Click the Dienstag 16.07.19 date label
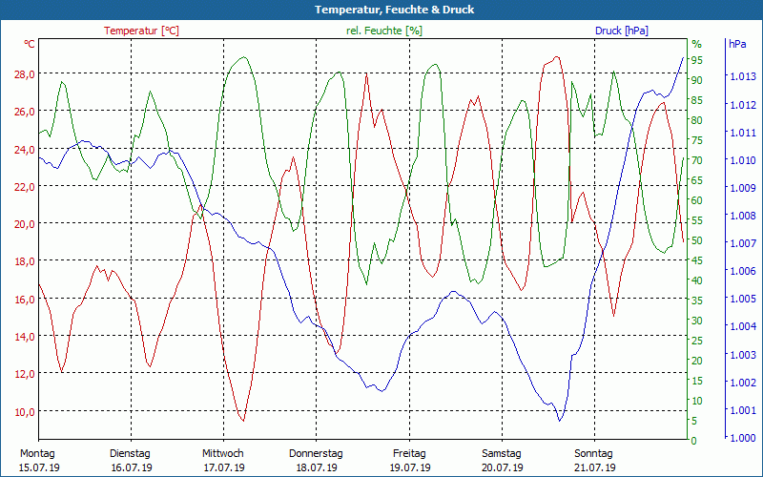Image resolution: width=763 pixels, height=477 pixels. pyautogui.click(x=131, y=460)
